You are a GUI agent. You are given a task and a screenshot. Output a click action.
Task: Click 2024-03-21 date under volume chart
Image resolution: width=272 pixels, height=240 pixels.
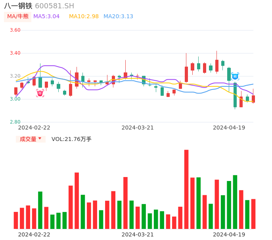(x=138, y=234)
